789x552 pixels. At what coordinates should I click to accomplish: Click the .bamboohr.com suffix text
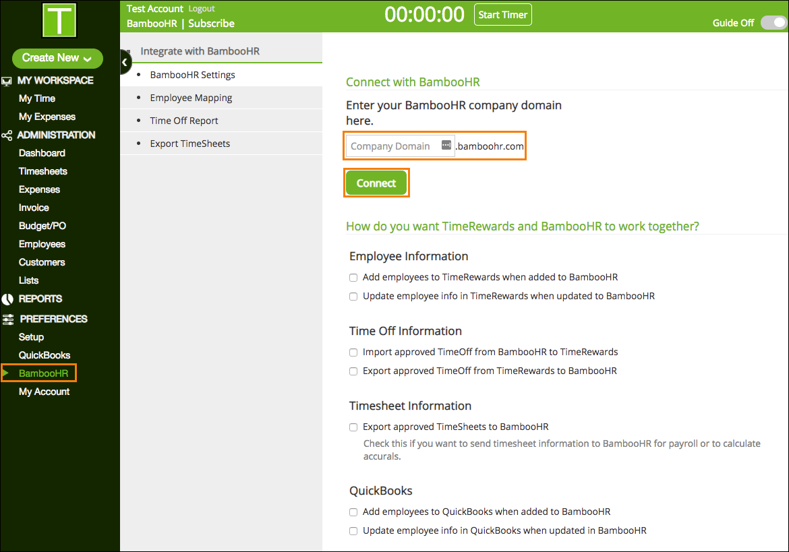490,146
